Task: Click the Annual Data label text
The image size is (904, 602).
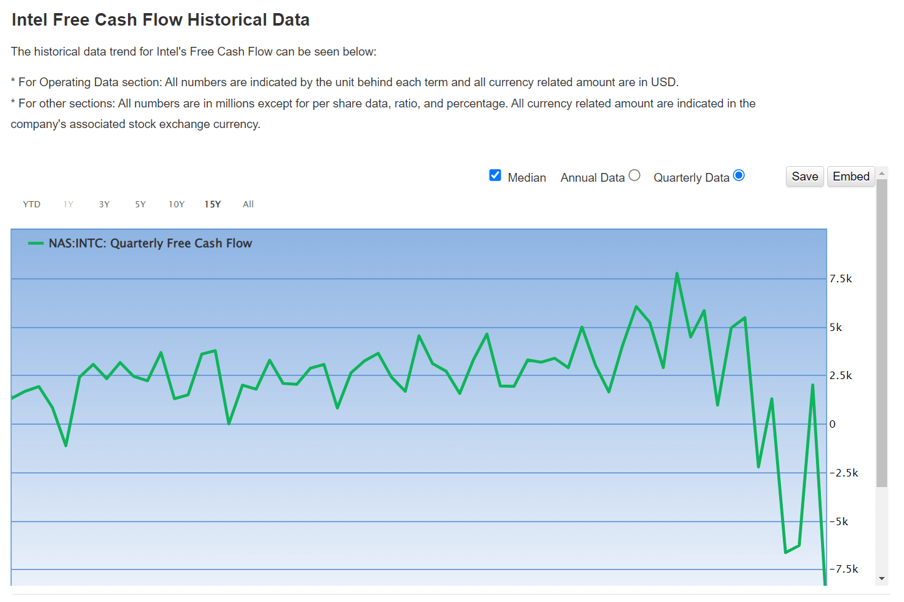Action: 592,177
